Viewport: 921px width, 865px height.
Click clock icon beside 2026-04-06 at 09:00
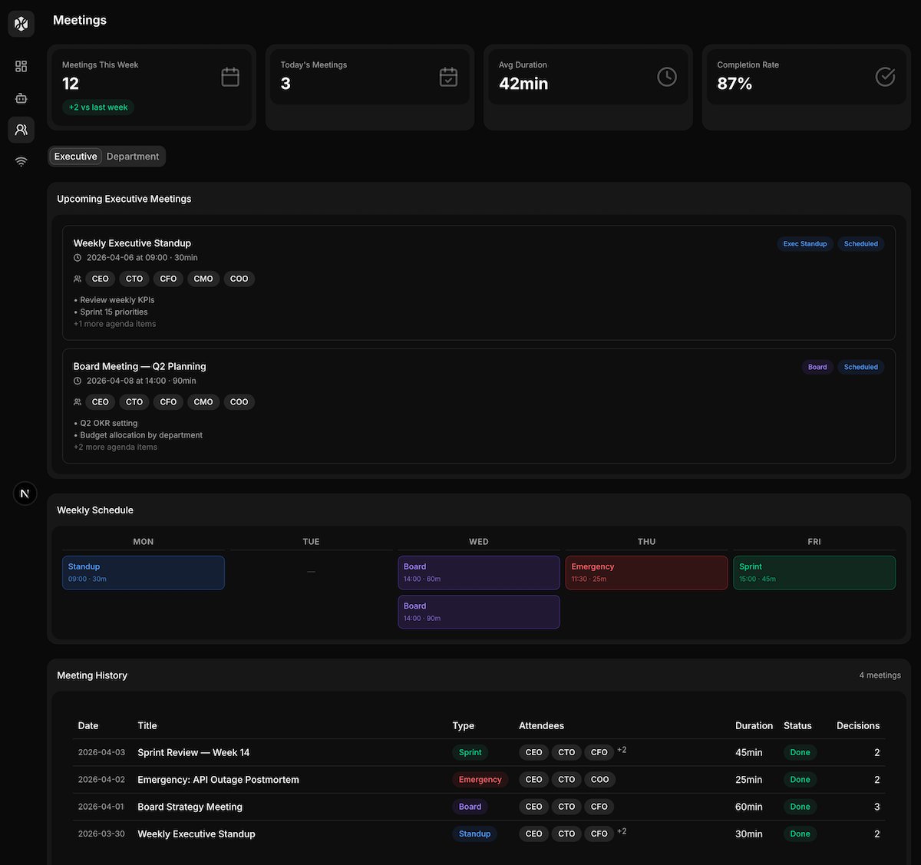click(78, 258)
